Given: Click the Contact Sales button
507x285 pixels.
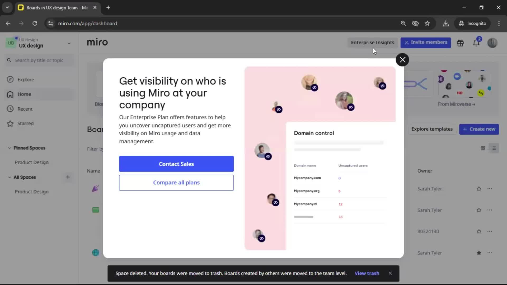Looking at the screenshot, I should [176, 164].
